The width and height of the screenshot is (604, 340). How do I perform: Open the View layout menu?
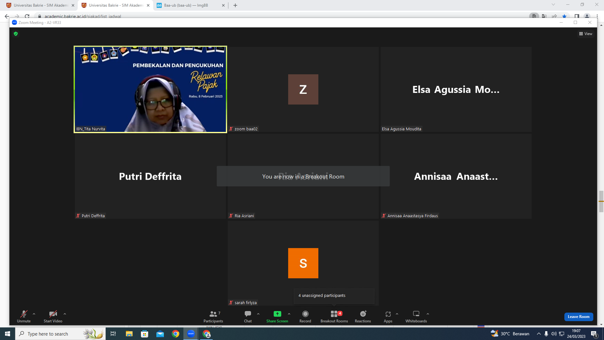585,34
